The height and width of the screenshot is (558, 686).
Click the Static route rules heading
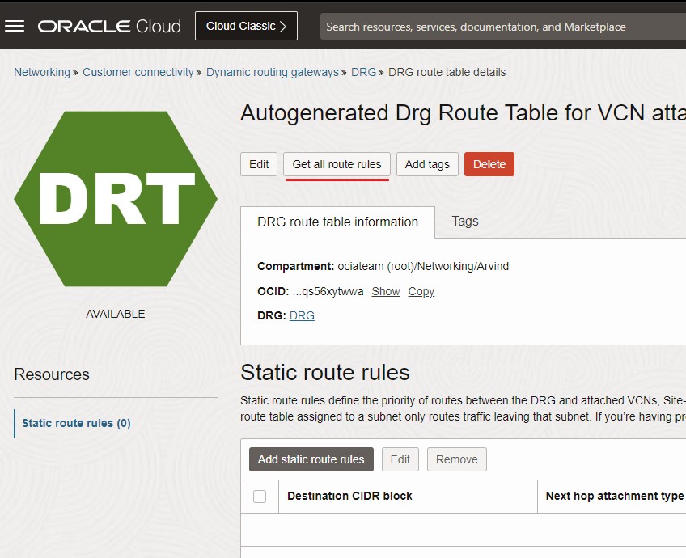coord(325,373)
